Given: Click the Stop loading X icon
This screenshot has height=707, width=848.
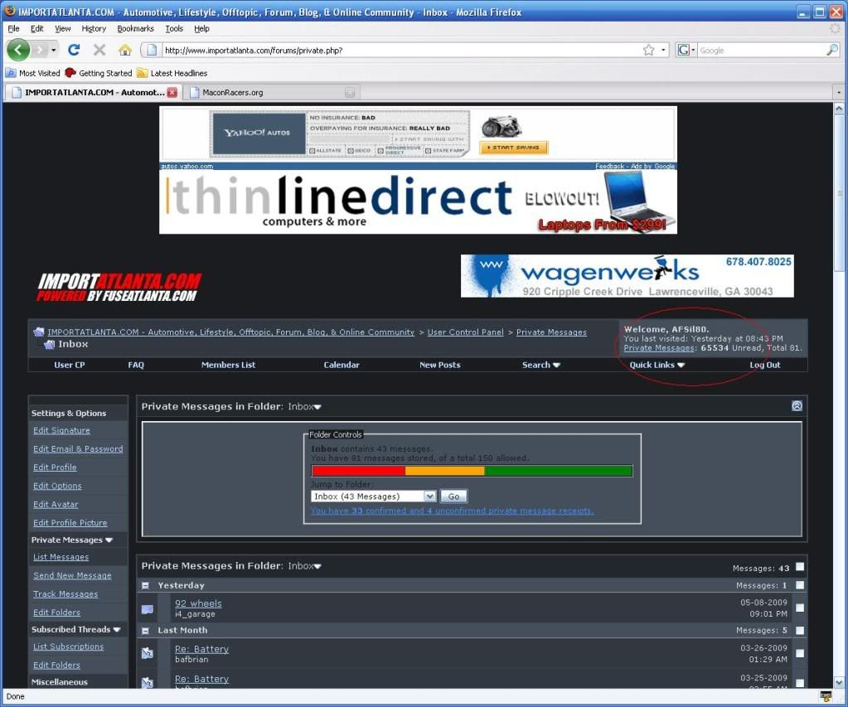Looking at the screenshot, I should click(99, 51).
